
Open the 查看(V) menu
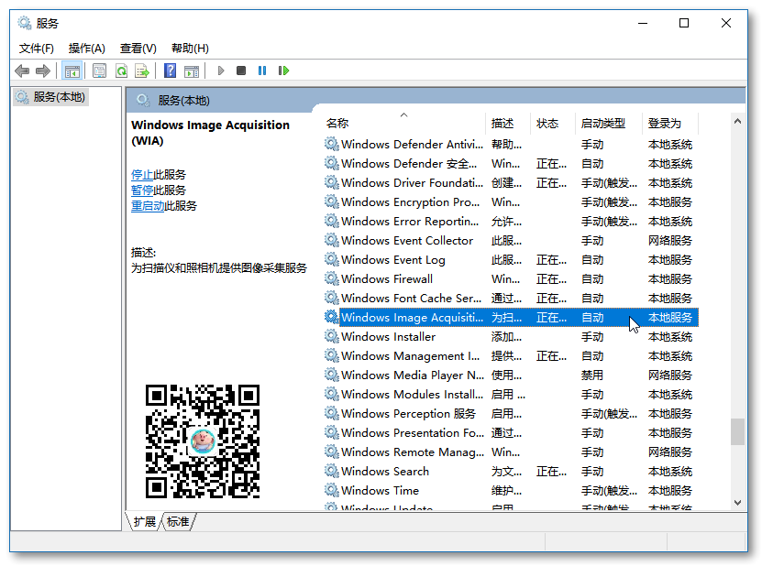pyautogui.click(x=138, y=48)
